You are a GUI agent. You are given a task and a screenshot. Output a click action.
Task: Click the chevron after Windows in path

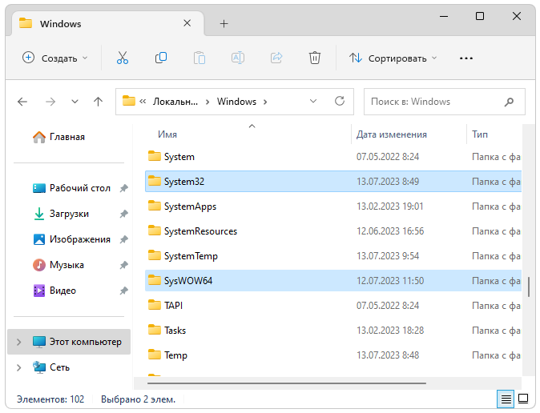click(265, 102)
